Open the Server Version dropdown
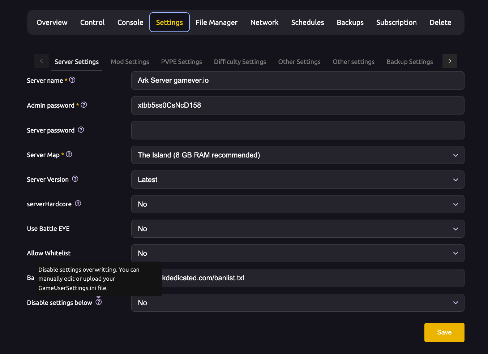The image size is (488, 354). (297, 180)
